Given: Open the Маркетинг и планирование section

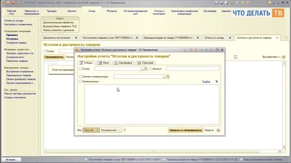Looking at the screenshot, I should point(31,12).
